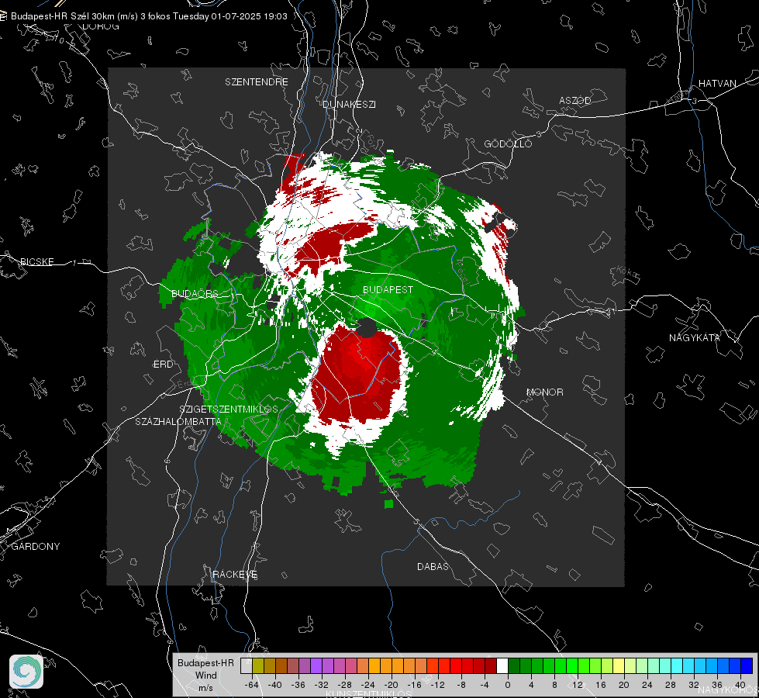Click the dark radar-site circle at the echo center

367,328
